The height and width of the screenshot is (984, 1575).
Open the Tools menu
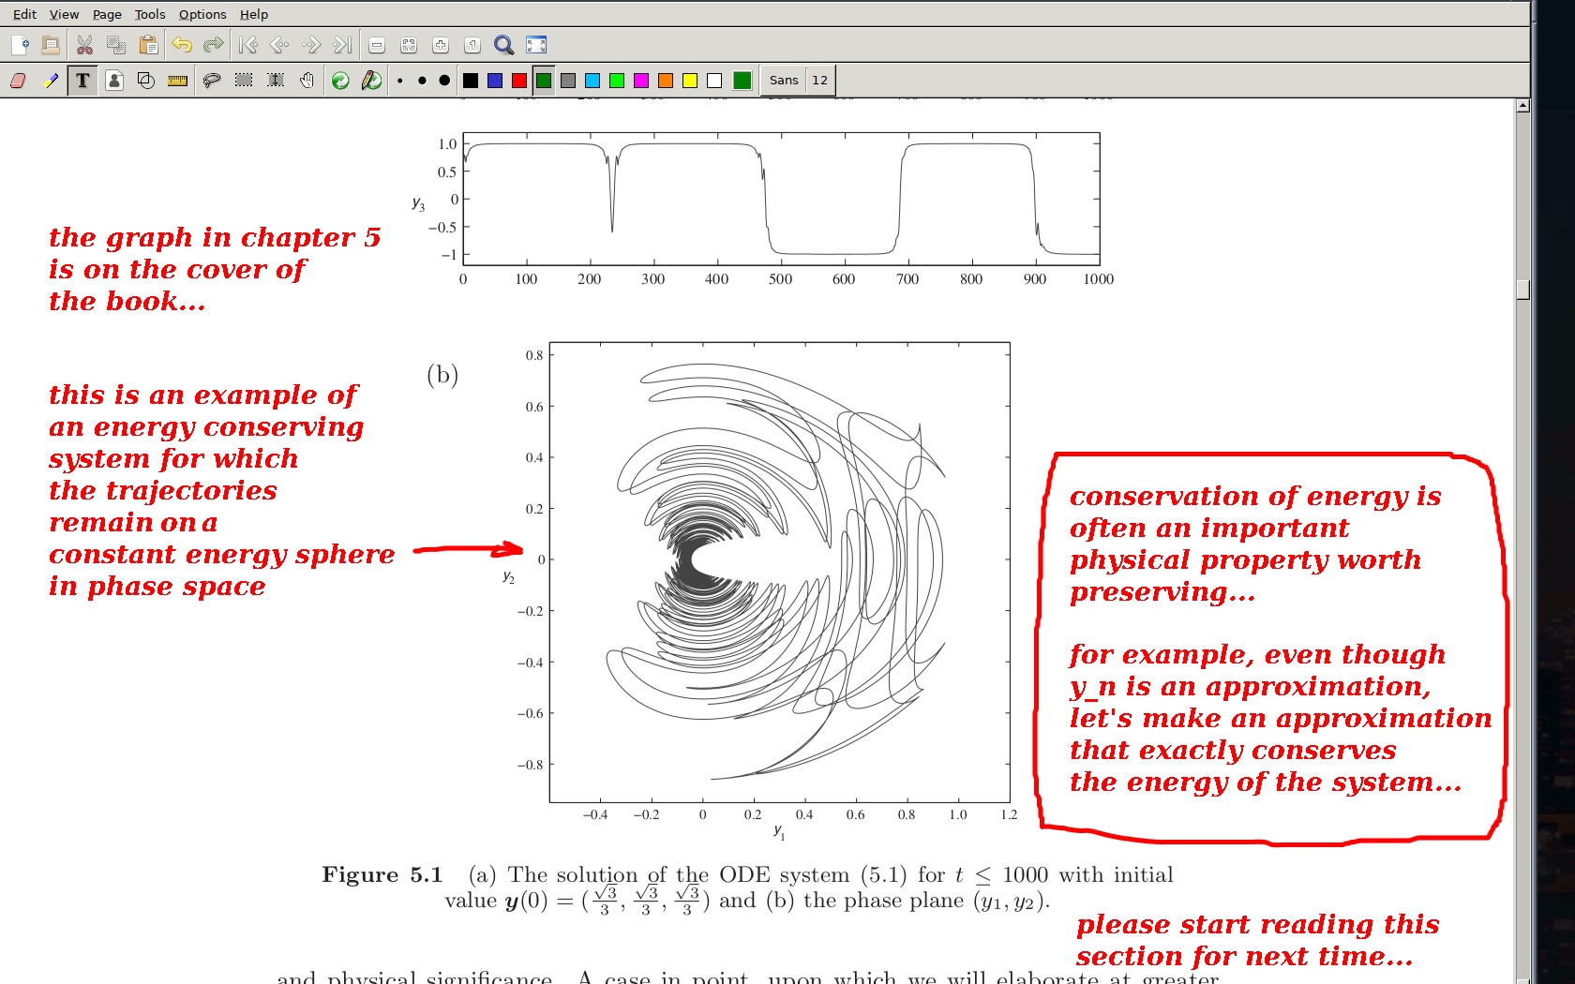point(149,14)
